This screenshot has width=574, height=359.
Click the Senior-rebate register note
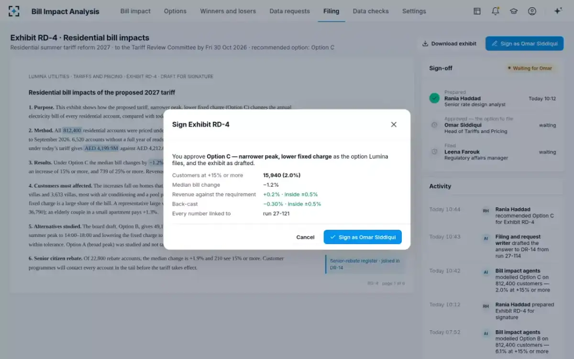click(365, 264)
